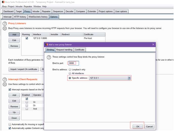Open HTTP history sub-tab
The image size is (174, 131).
click(x=20, y=17)
